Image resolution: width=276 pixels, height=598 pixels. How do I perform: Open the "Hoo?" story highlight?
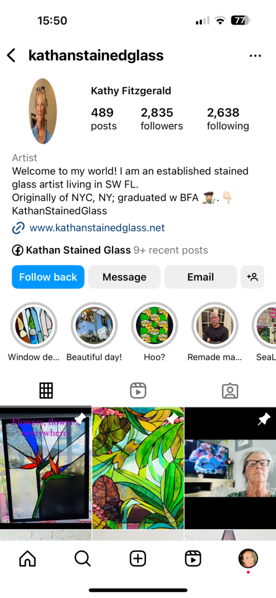155,326
